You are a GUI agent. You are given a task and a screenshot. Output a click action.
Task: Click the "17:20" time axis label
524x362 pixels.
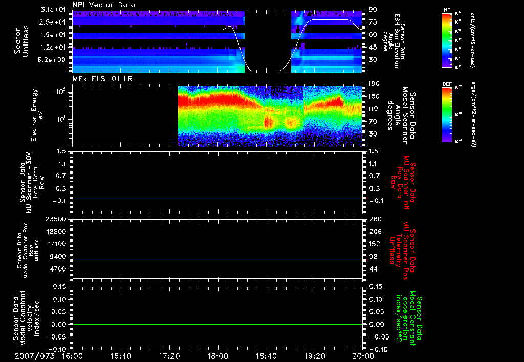coord(169,356)
